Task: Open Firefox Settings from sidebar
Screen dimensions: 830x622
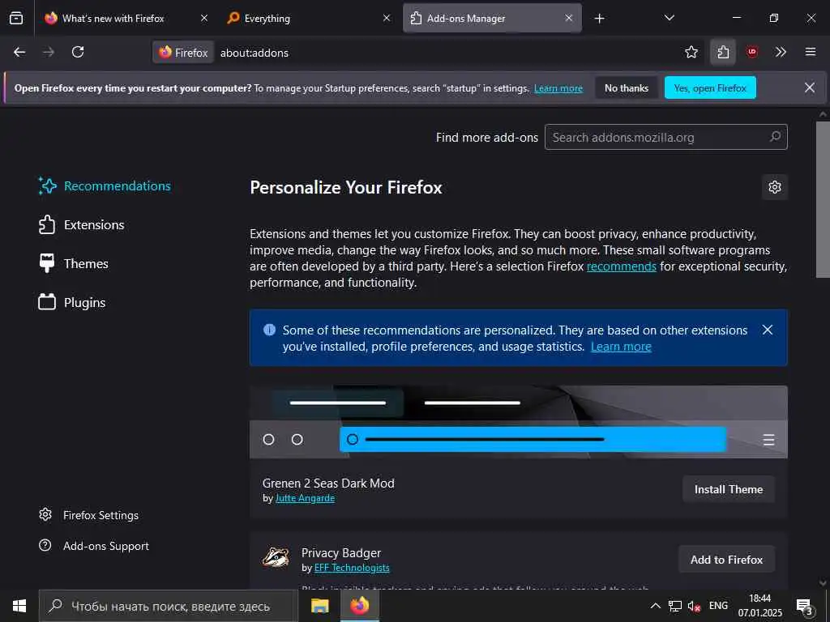Action: pyautogui.click(x=89, y=515)
